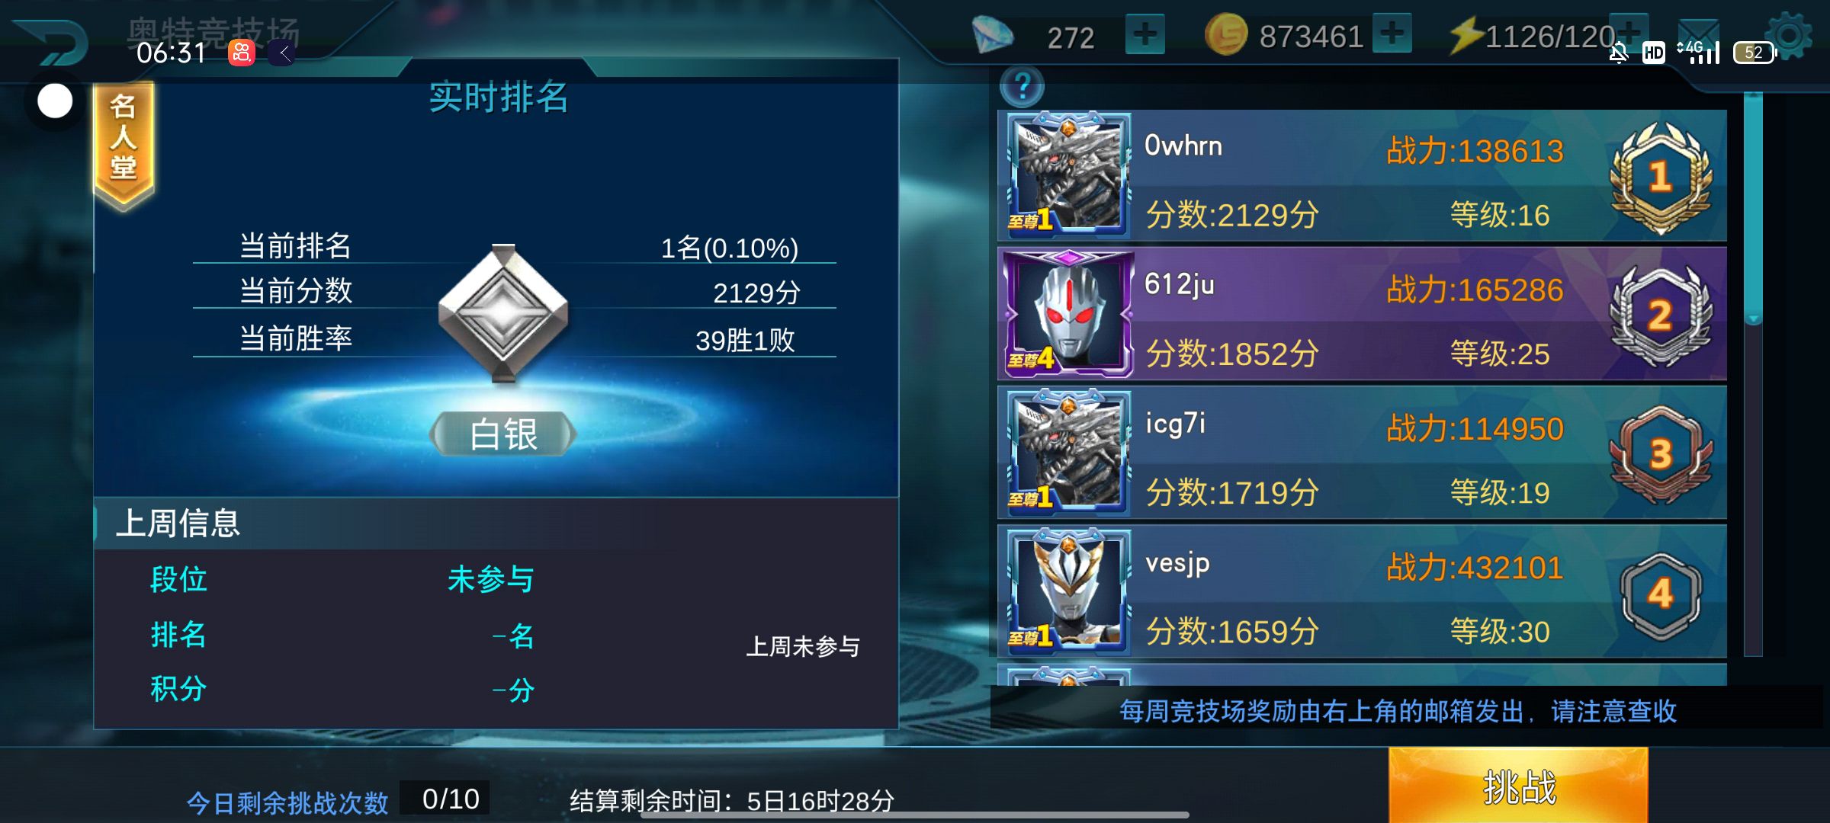Add diamonds with the plus icon
This screenshot has width=1830, height=823.
pyautogui.click(x=1145, y=34)
